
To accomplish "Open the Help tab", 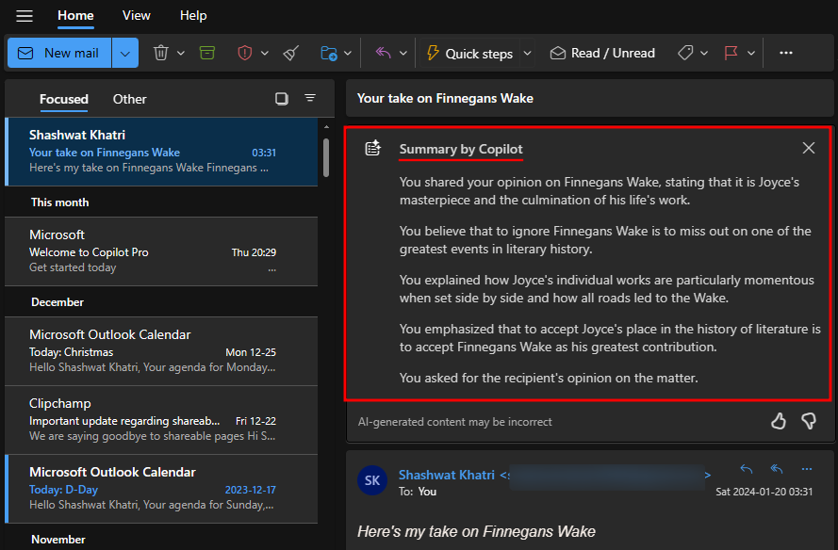I will 193,15.
